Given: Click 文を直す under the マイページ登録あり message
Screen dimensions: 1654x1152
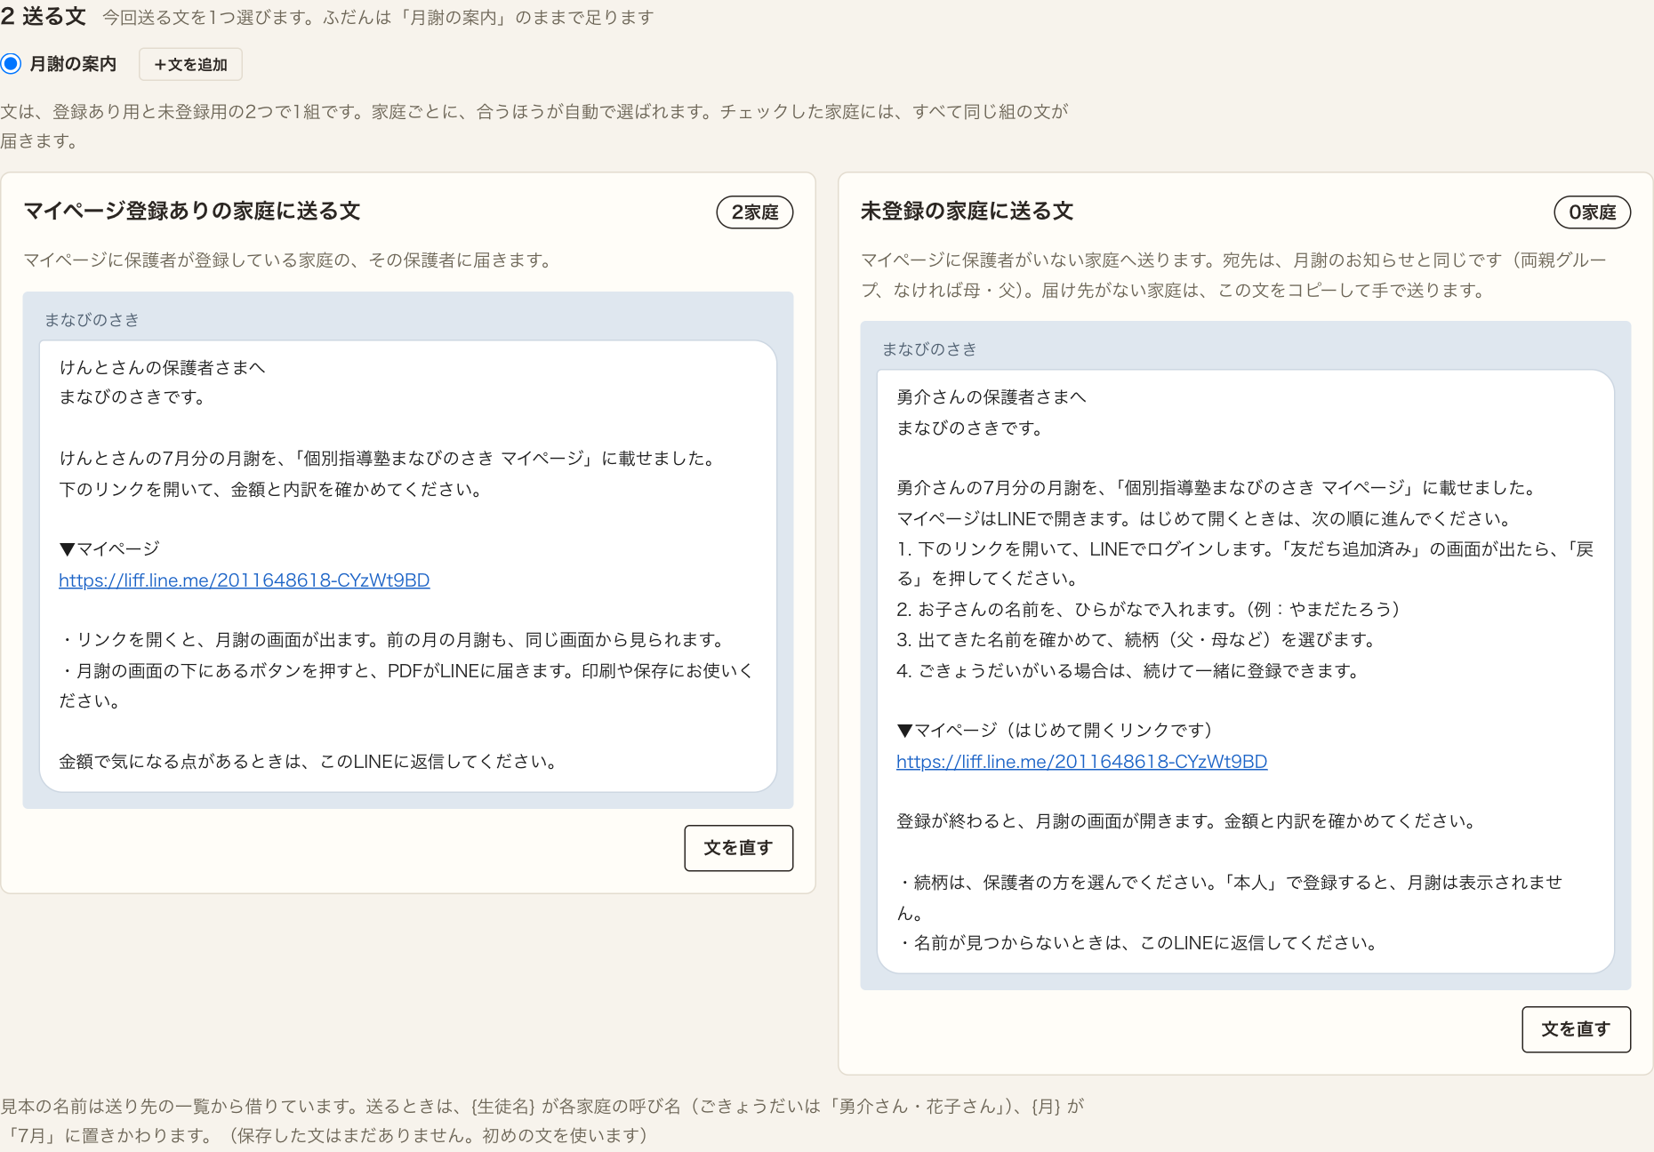Looking at the screenshot, I should tap(738, 848).
